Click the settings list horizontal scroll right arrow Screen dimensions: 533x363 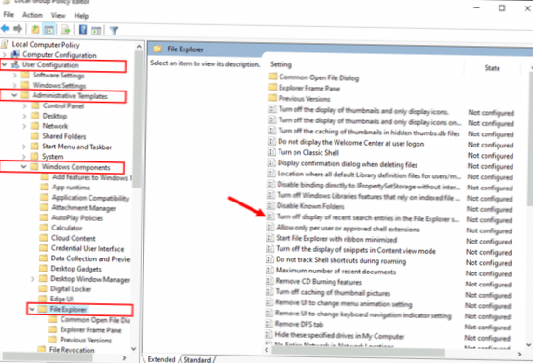519,355
